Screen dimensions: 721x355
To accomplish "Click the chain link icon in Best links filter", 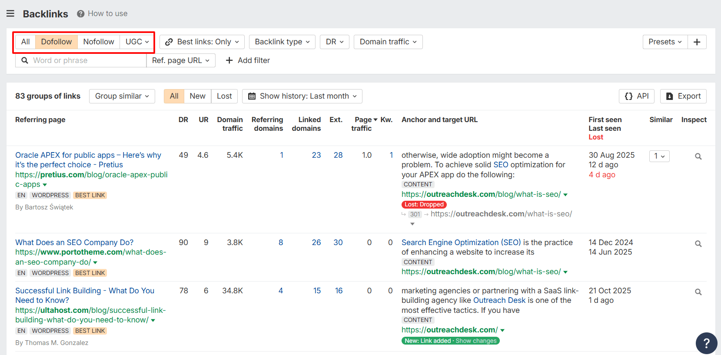I will tap(169, 42).
